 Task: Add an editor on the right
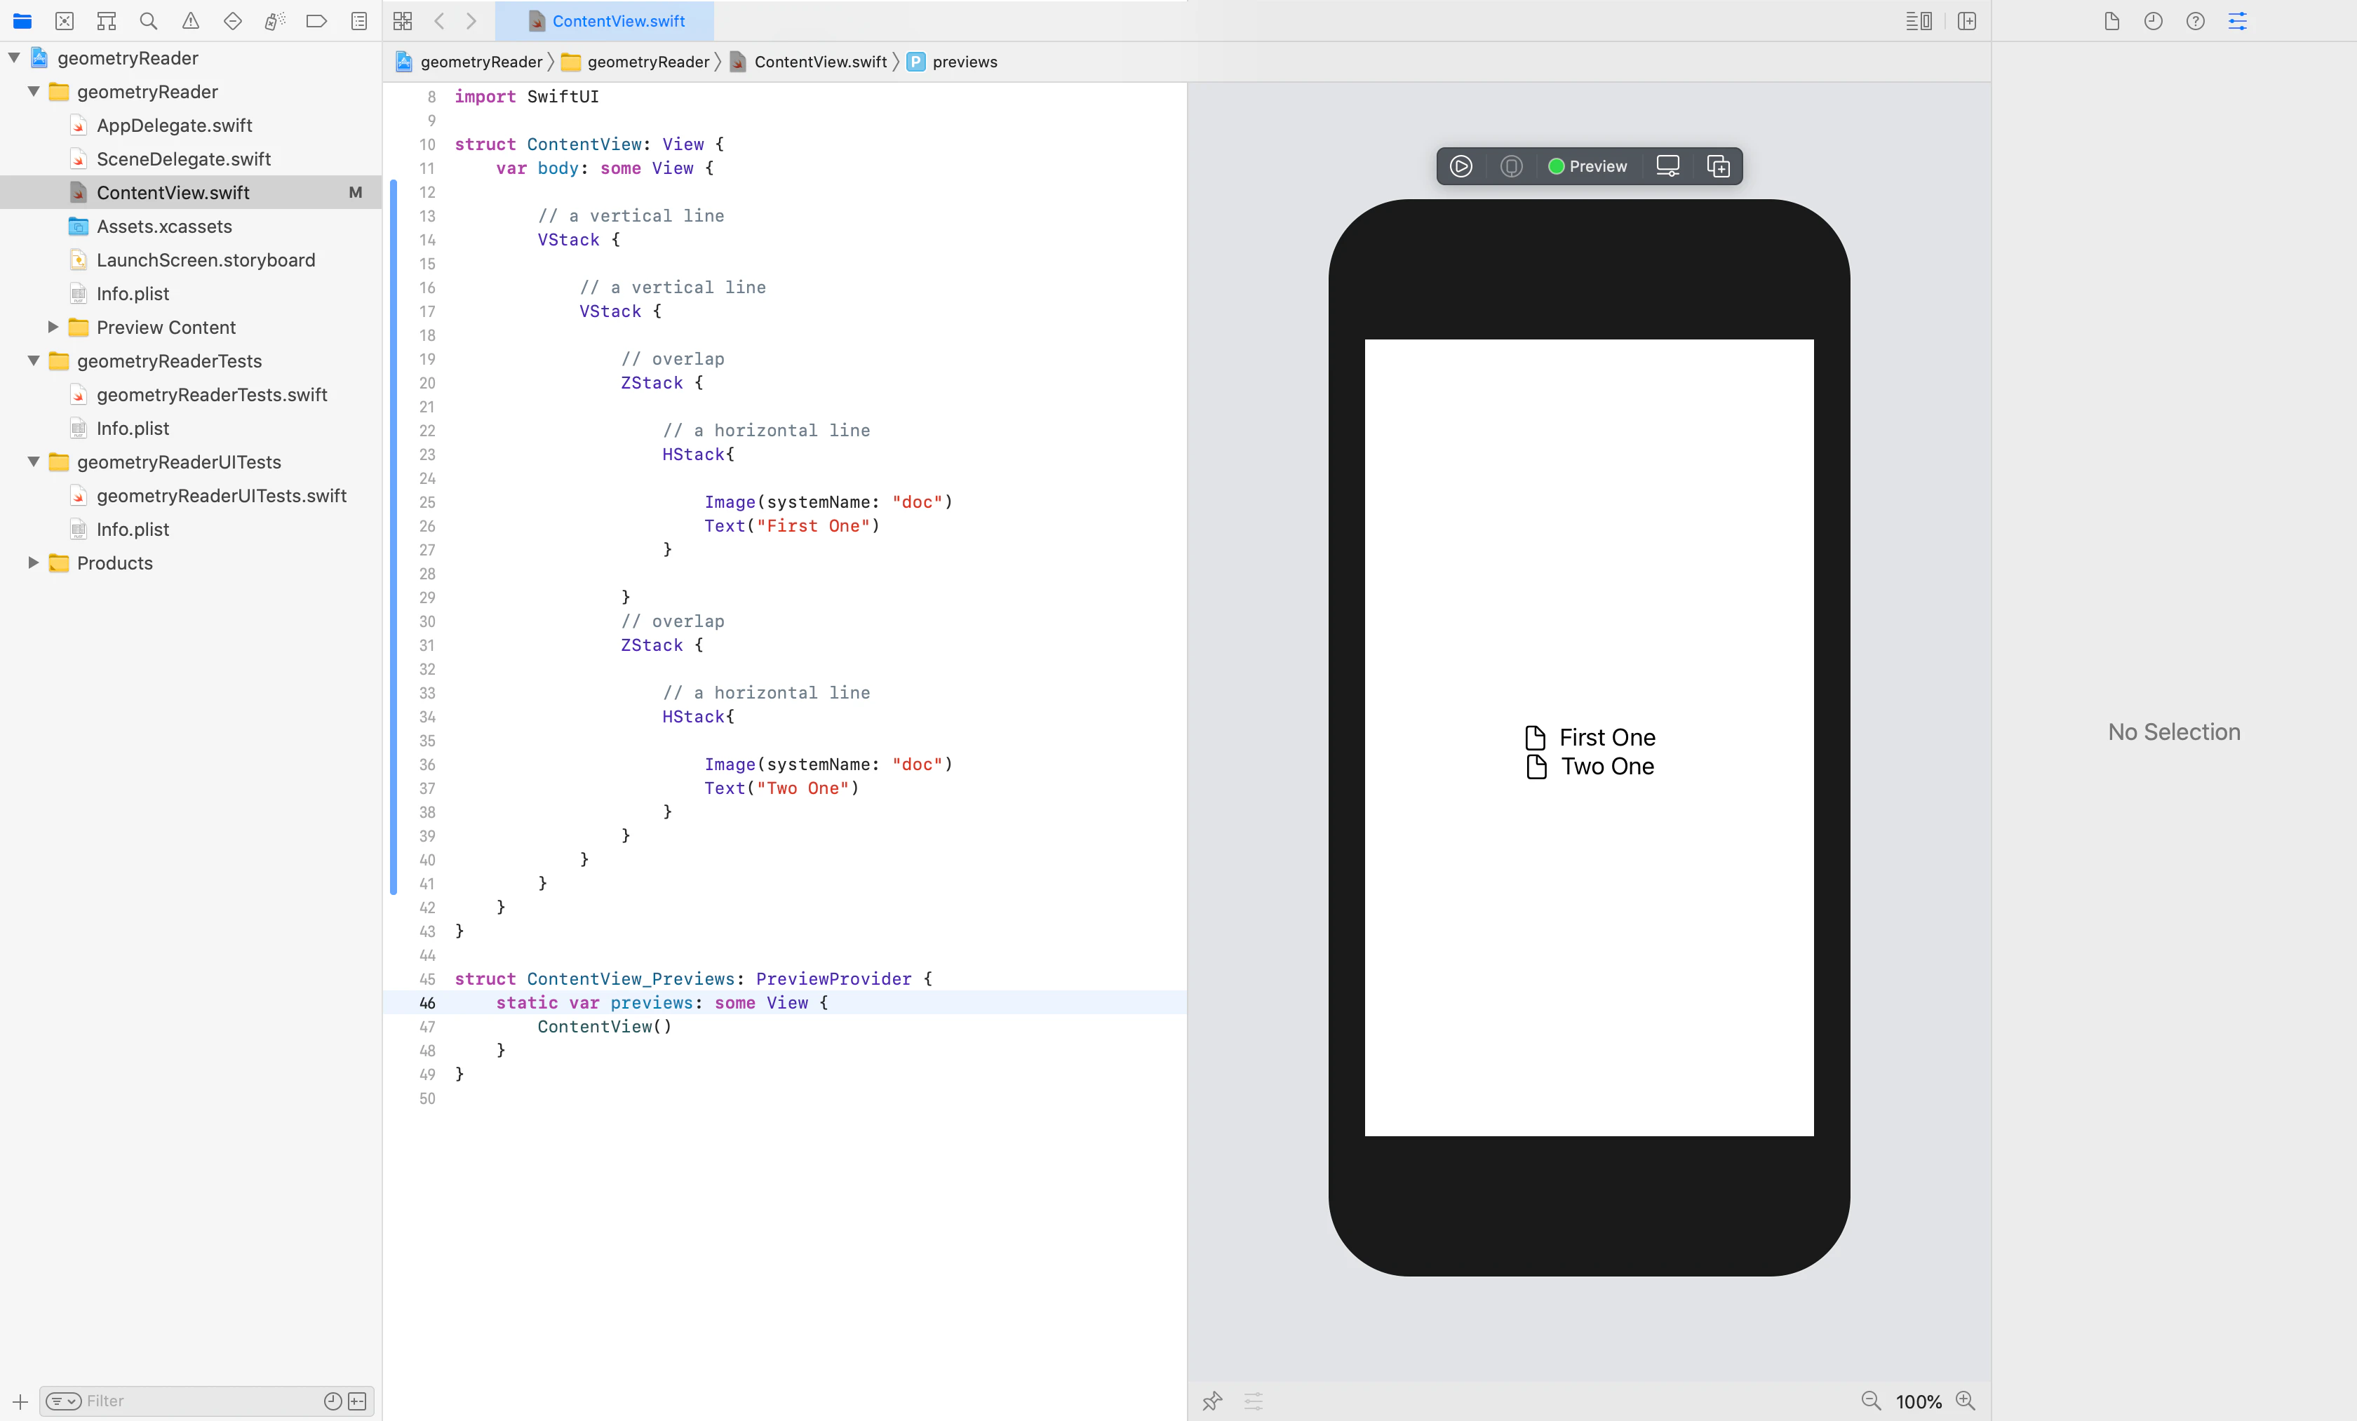click(x=1967, y=21)
